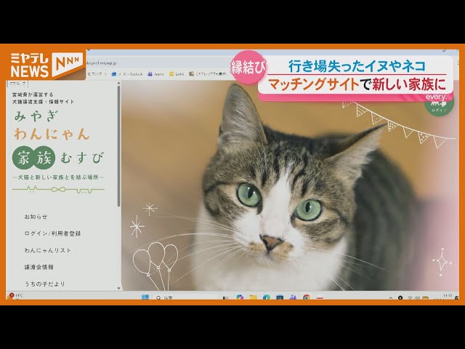Click the sidebar scroll-down arrow
This screenshot has width=465, height=349.
point(119,288)
